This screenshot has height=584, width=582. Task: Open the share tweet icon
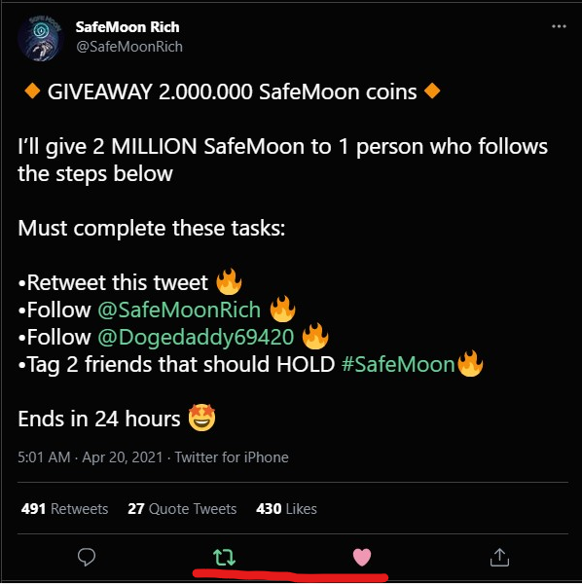click(499, 557)
